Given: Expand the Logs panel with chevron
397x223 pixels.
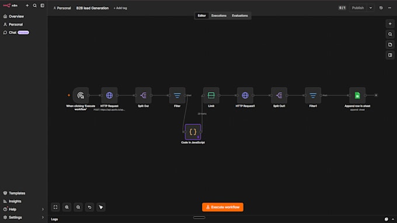Looking at the screenshot, I should click(393, 219).
